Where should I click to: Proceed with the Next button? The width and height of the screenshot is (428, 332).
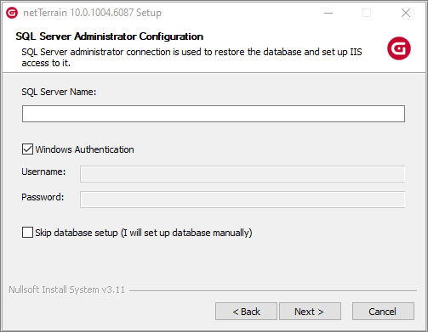pyautogui.click(x=310, y=312)
